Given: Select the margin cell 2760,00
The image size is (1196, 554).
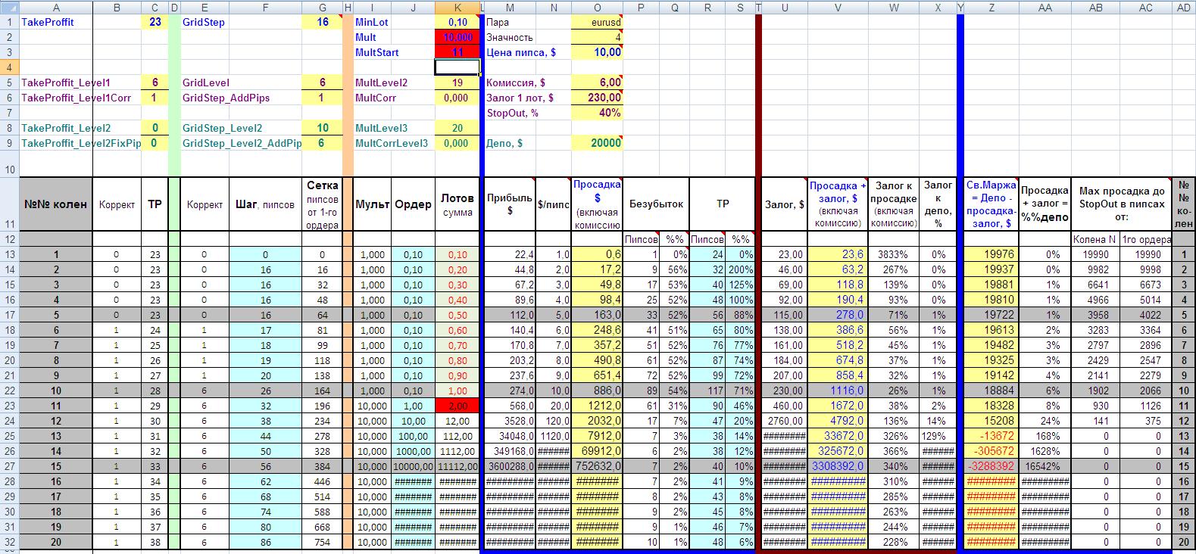Looking at the screenshot, I should 784,421.
